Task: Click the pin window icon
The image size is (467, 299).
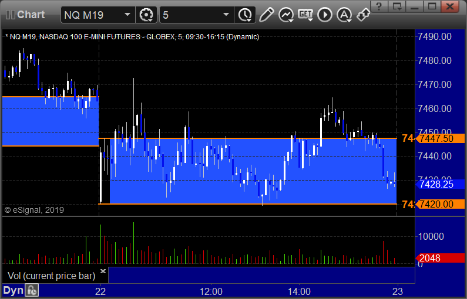Action: tap(363, 15)
